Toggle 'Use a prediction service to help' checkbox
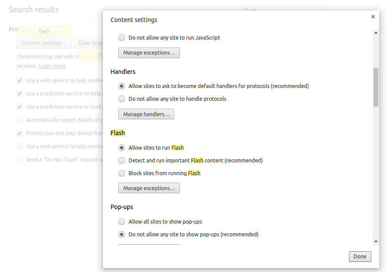 click(x=19, y=94)
